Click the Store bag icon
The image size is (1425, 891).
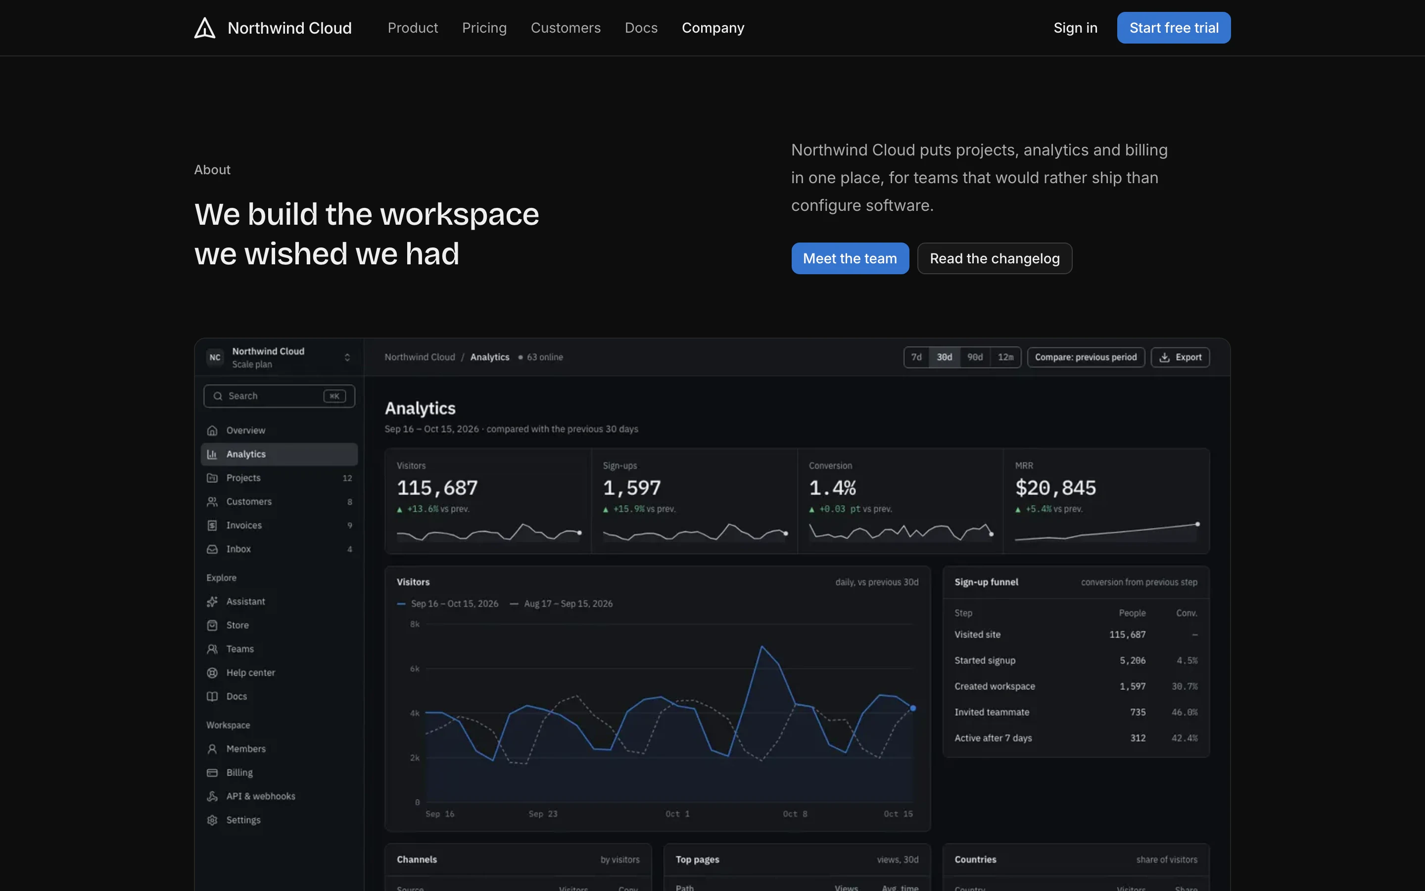pyautogui.click(x=212, y=625)
